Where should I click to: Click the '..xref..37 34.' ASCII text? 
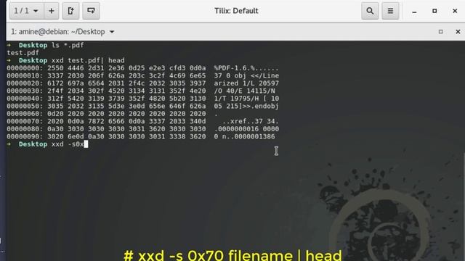click(250, 121)
